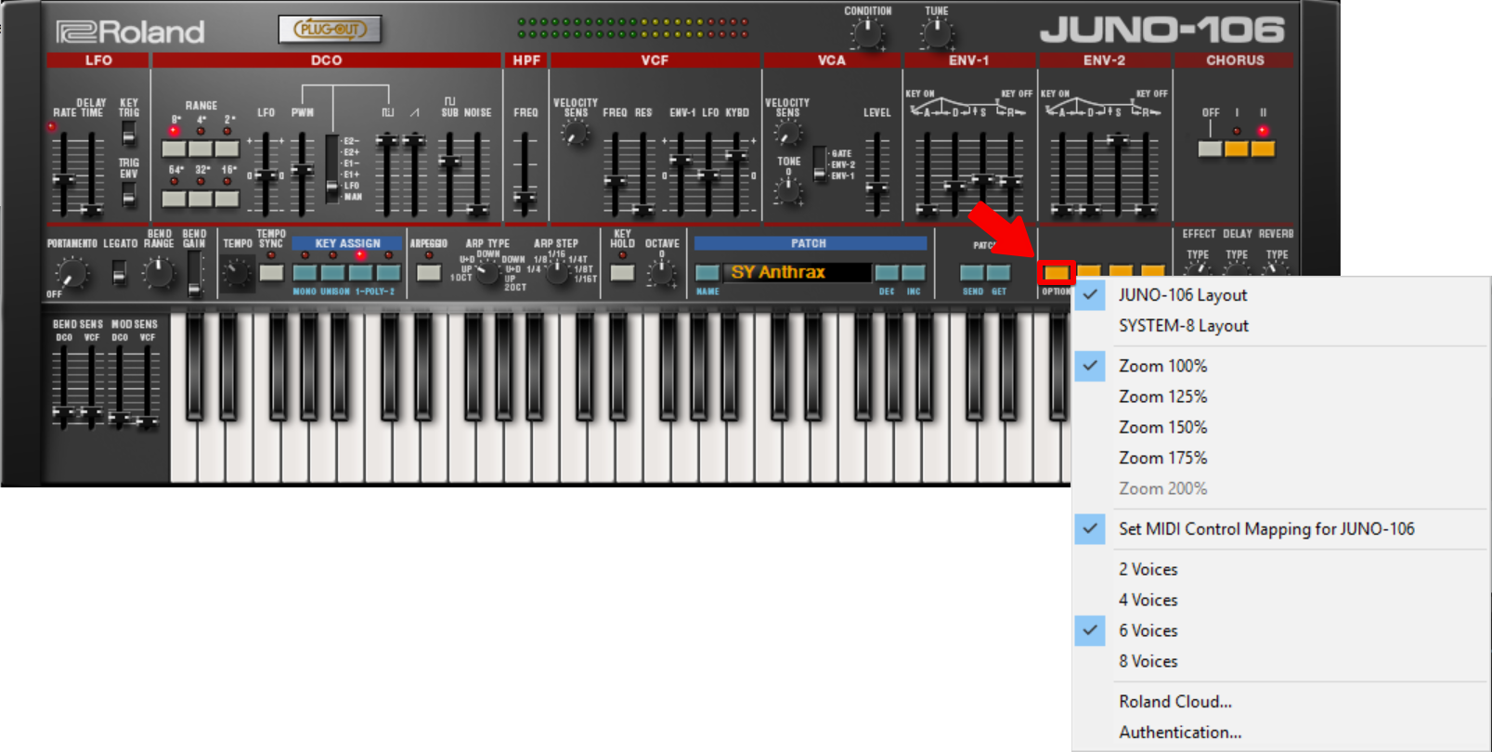Viewport: 1492px width, 752px height.
Task: Click the HPF Freq slider
Action: tap(525, 174)
